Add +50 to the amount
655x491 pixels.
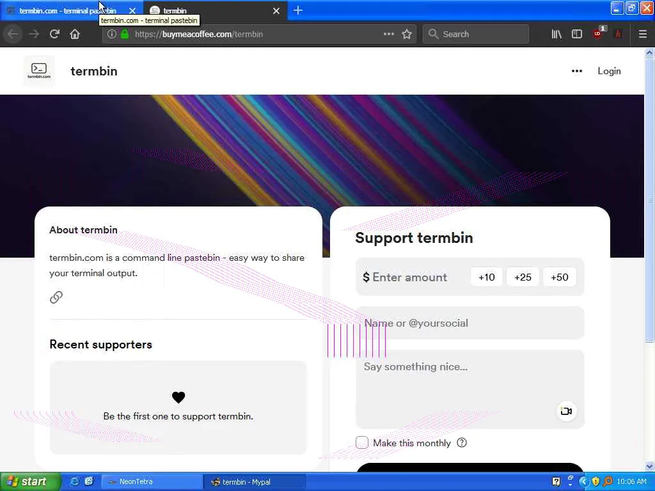559,277
